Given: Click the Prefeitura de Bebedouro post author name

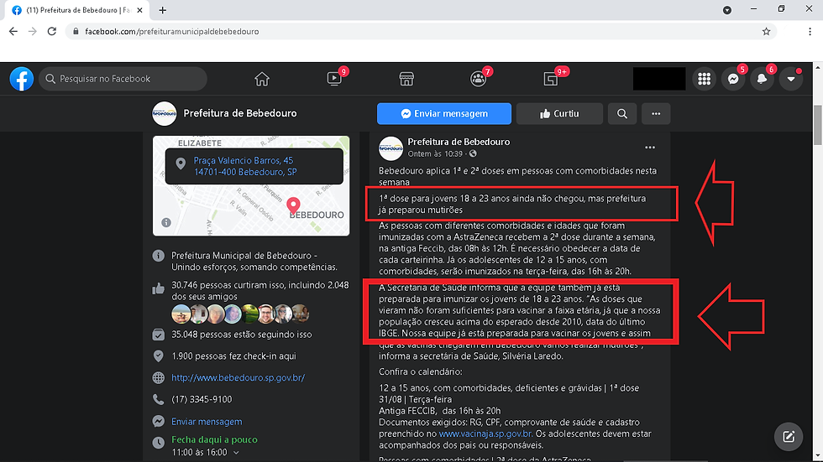Looking at the screenshot, I should 459,142.
